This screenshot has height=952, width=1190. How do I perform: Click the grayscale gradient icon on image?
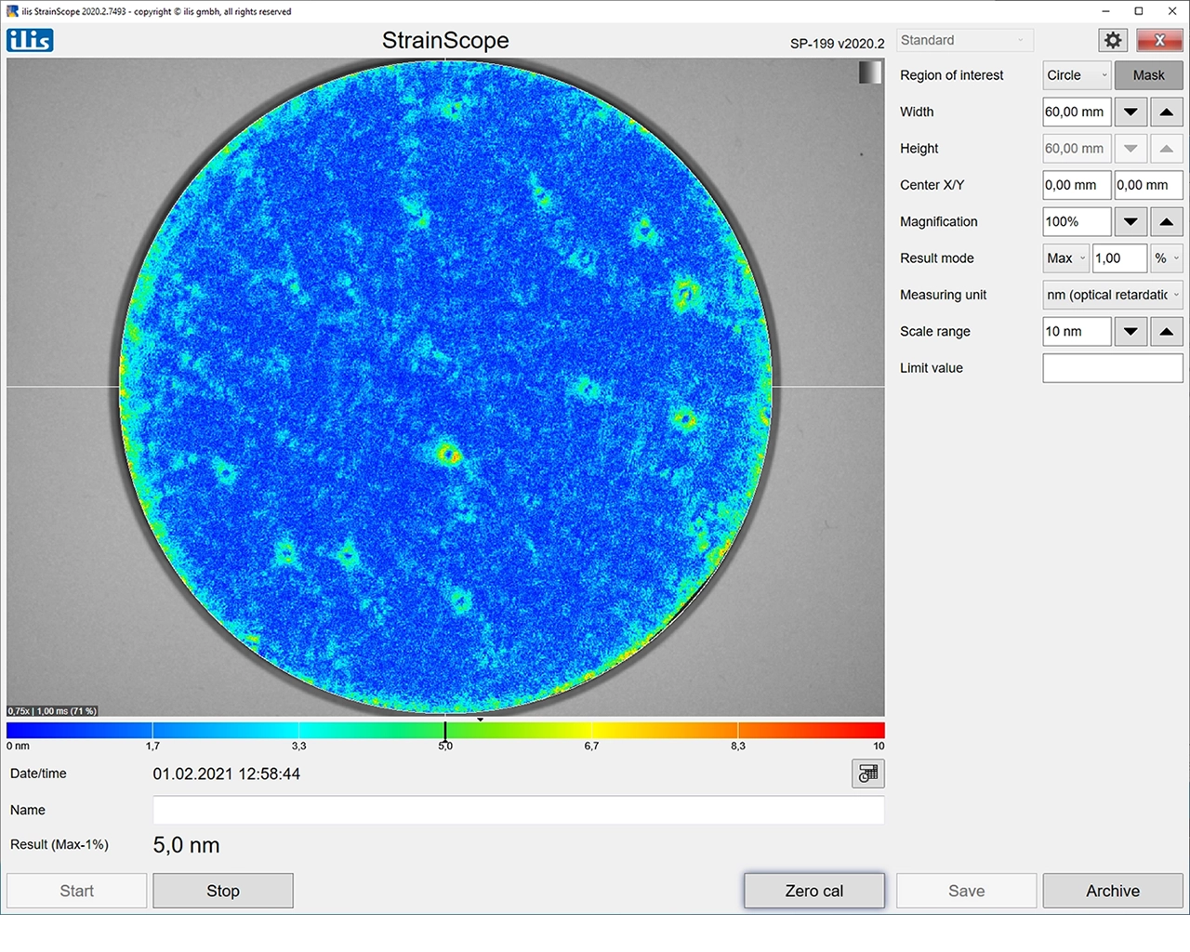(870, 73)
